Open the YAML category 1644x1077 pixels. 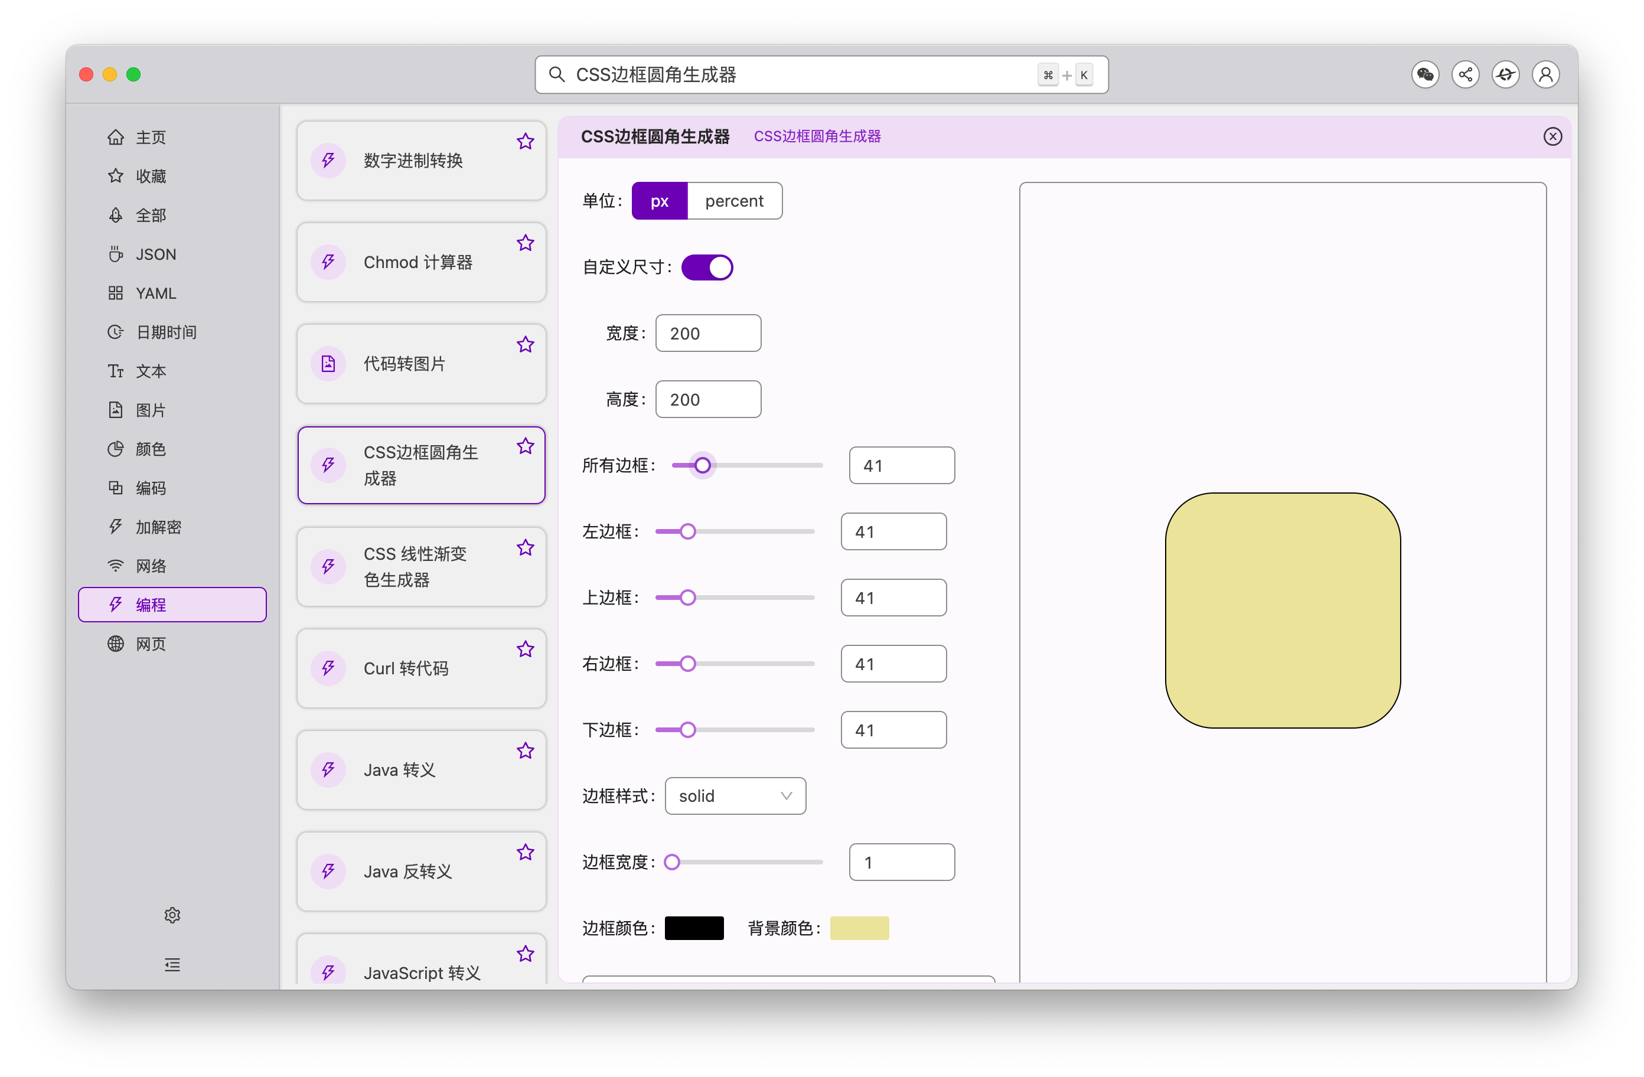(172, 293)
